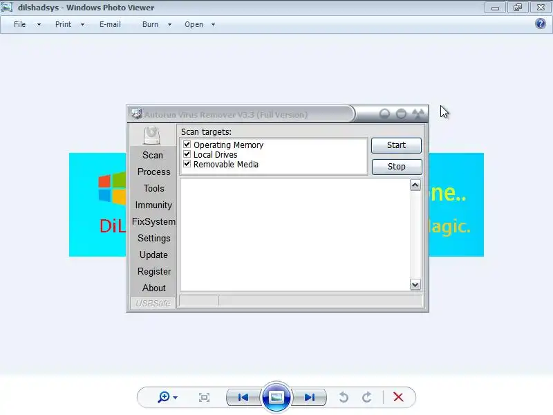
Task: Rotate image counterclockwise
Action: pyautogui.click(x=344, y=397)
